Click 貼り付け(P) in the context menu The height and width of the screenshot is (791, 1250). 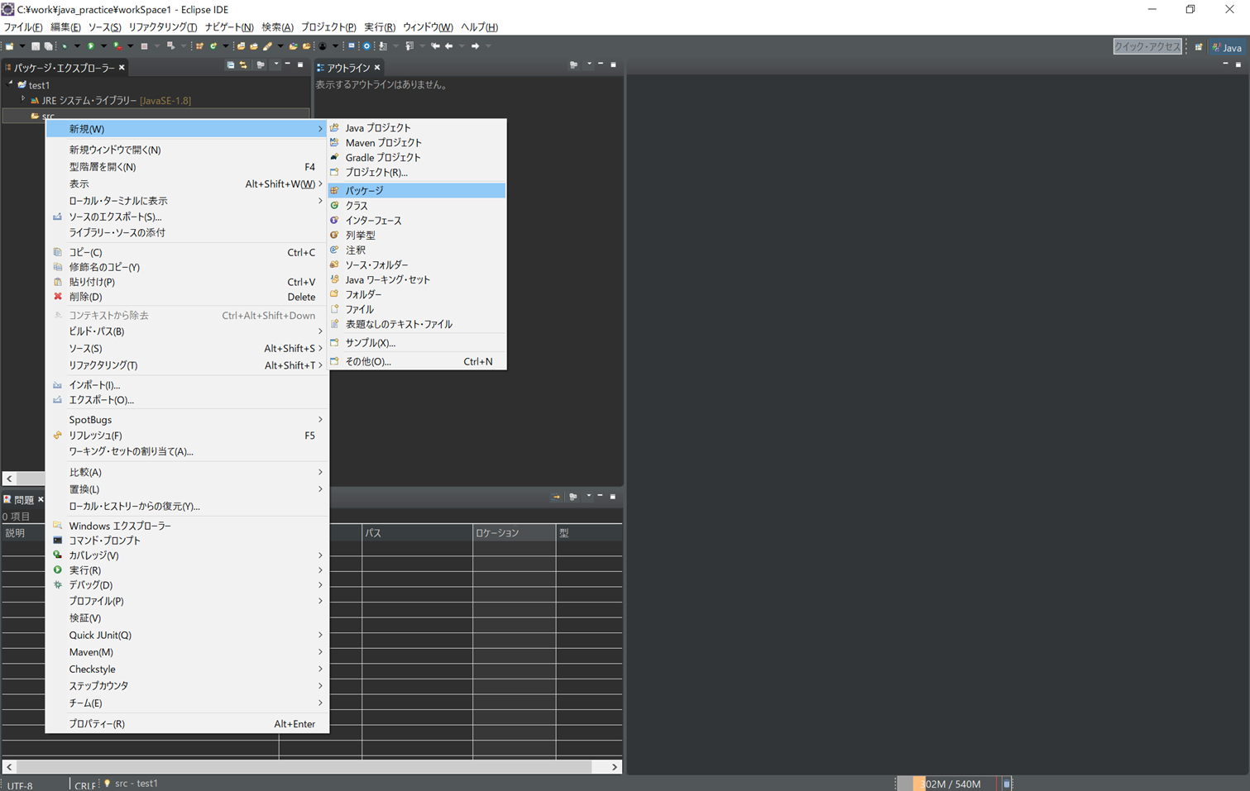pos(187,282)
